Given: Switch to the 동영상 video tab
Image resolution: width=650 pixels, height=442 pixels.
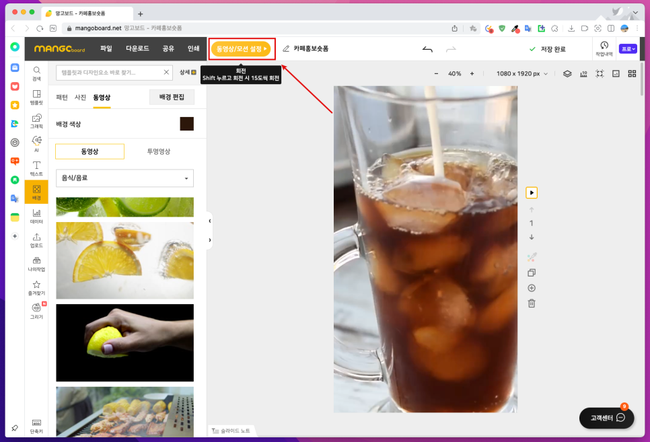Looking at the screenshot, I should pyautogui.click(x=102, y=98).
